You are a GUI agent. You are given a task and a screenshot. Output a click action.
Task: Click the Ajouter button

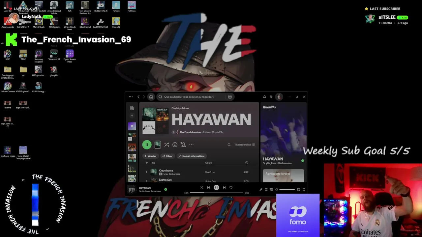pos(150,156)
